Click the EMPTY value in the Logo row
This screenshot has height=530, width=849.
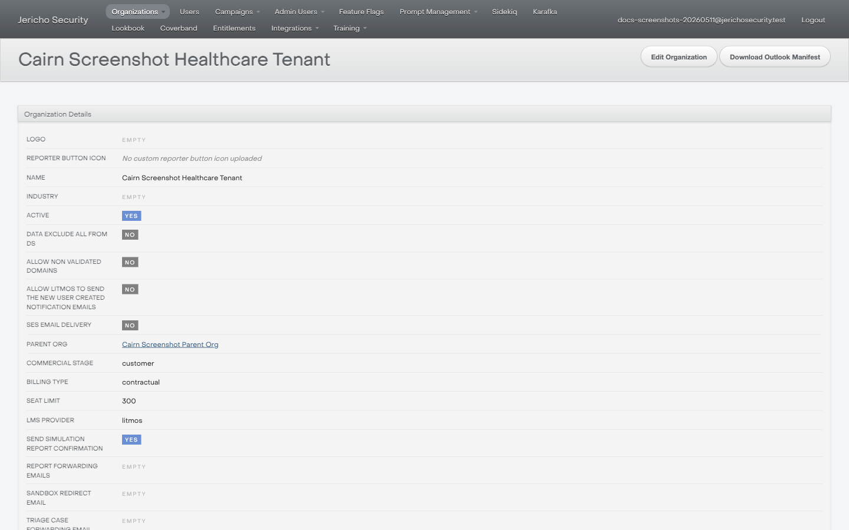[x=134, y=140]
